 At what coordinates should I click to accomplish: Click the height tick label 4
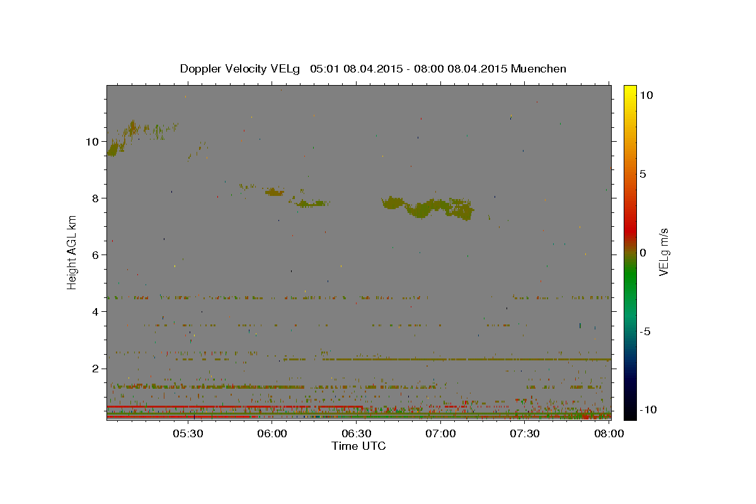pyautogui.click(x=96, y=312)
